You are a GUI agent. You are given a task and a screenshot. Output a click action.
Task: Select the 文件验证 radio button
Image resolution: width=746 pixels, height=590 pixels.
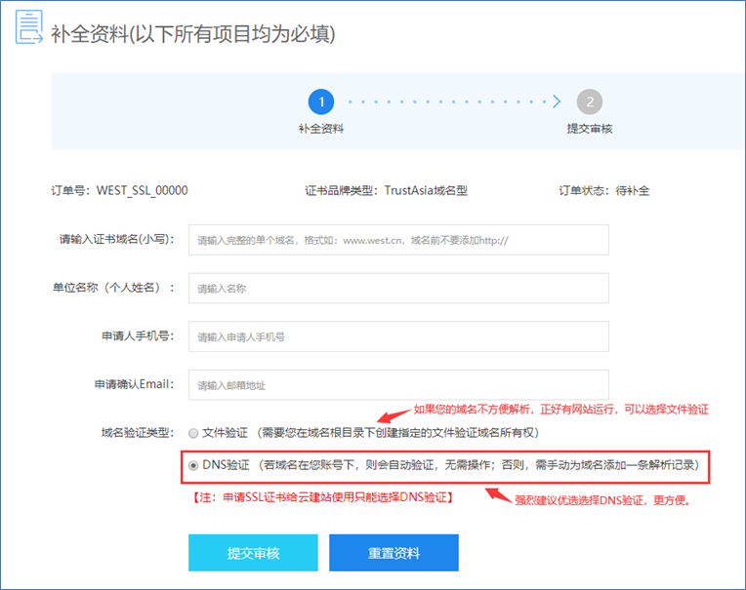coord(193,433)
